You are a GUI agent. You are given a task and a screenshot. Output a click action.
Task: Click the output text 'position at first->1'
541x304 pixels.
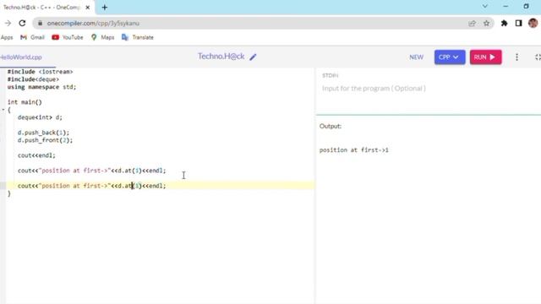tap(354, 150)
